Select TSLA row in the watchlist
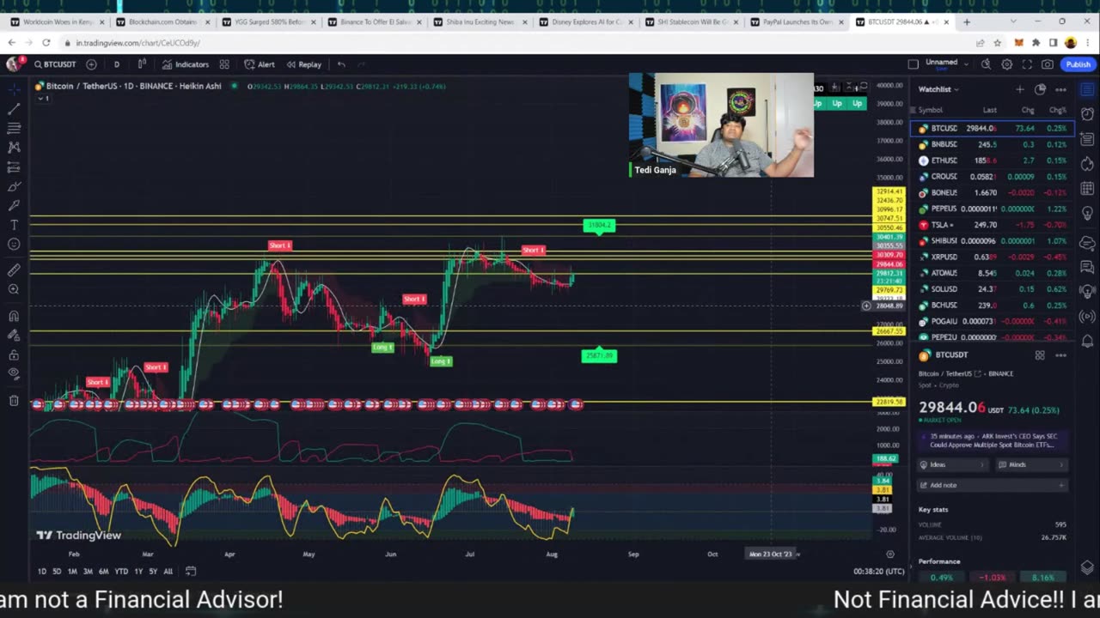This screenshot has height=618, width=1100. (992, 225)
